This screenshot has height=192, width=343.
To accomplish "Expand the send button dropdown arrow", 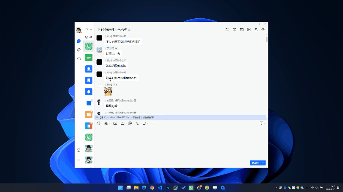I will pyautogui.click(x=263, y=163).
